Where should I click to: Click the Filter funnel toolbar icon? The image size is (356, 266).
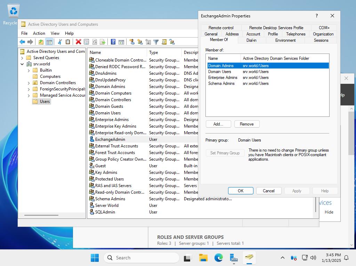point(156,42)
